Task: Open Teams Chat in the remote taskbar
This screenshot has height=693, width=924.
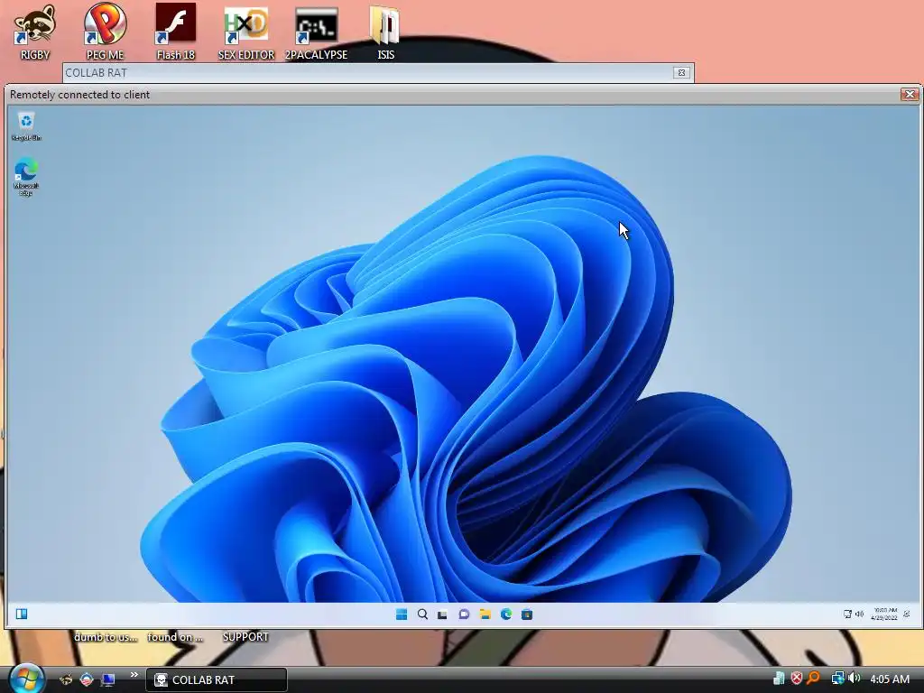Action: point(464,614)
